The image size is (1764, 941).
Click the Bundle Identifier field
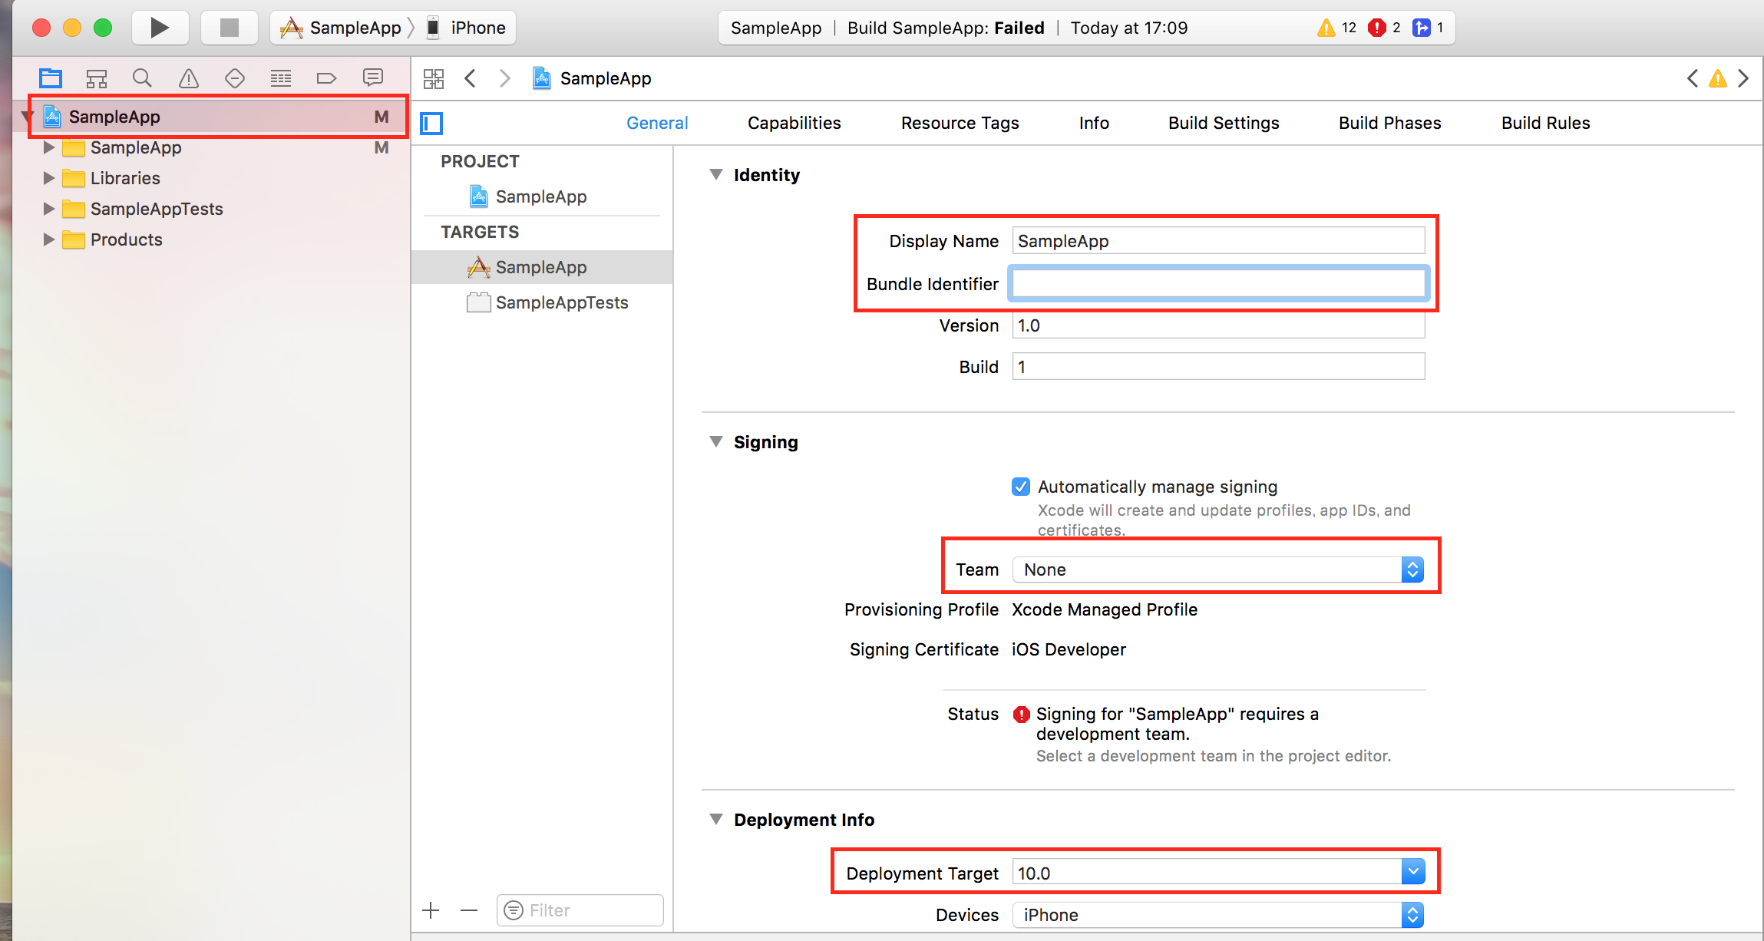click(x=1218, y=284)
